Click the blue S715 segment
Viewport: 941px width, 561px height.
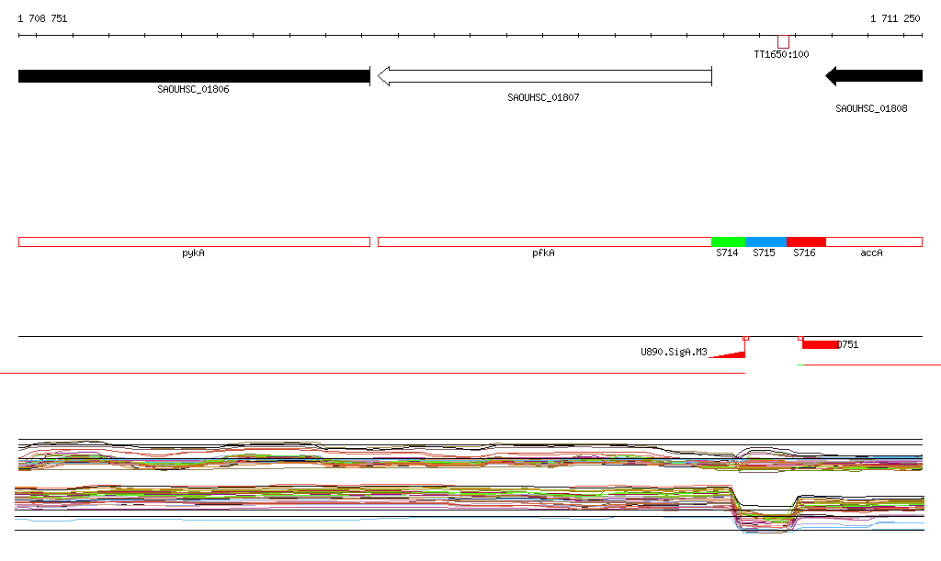(x=765, y=242)
